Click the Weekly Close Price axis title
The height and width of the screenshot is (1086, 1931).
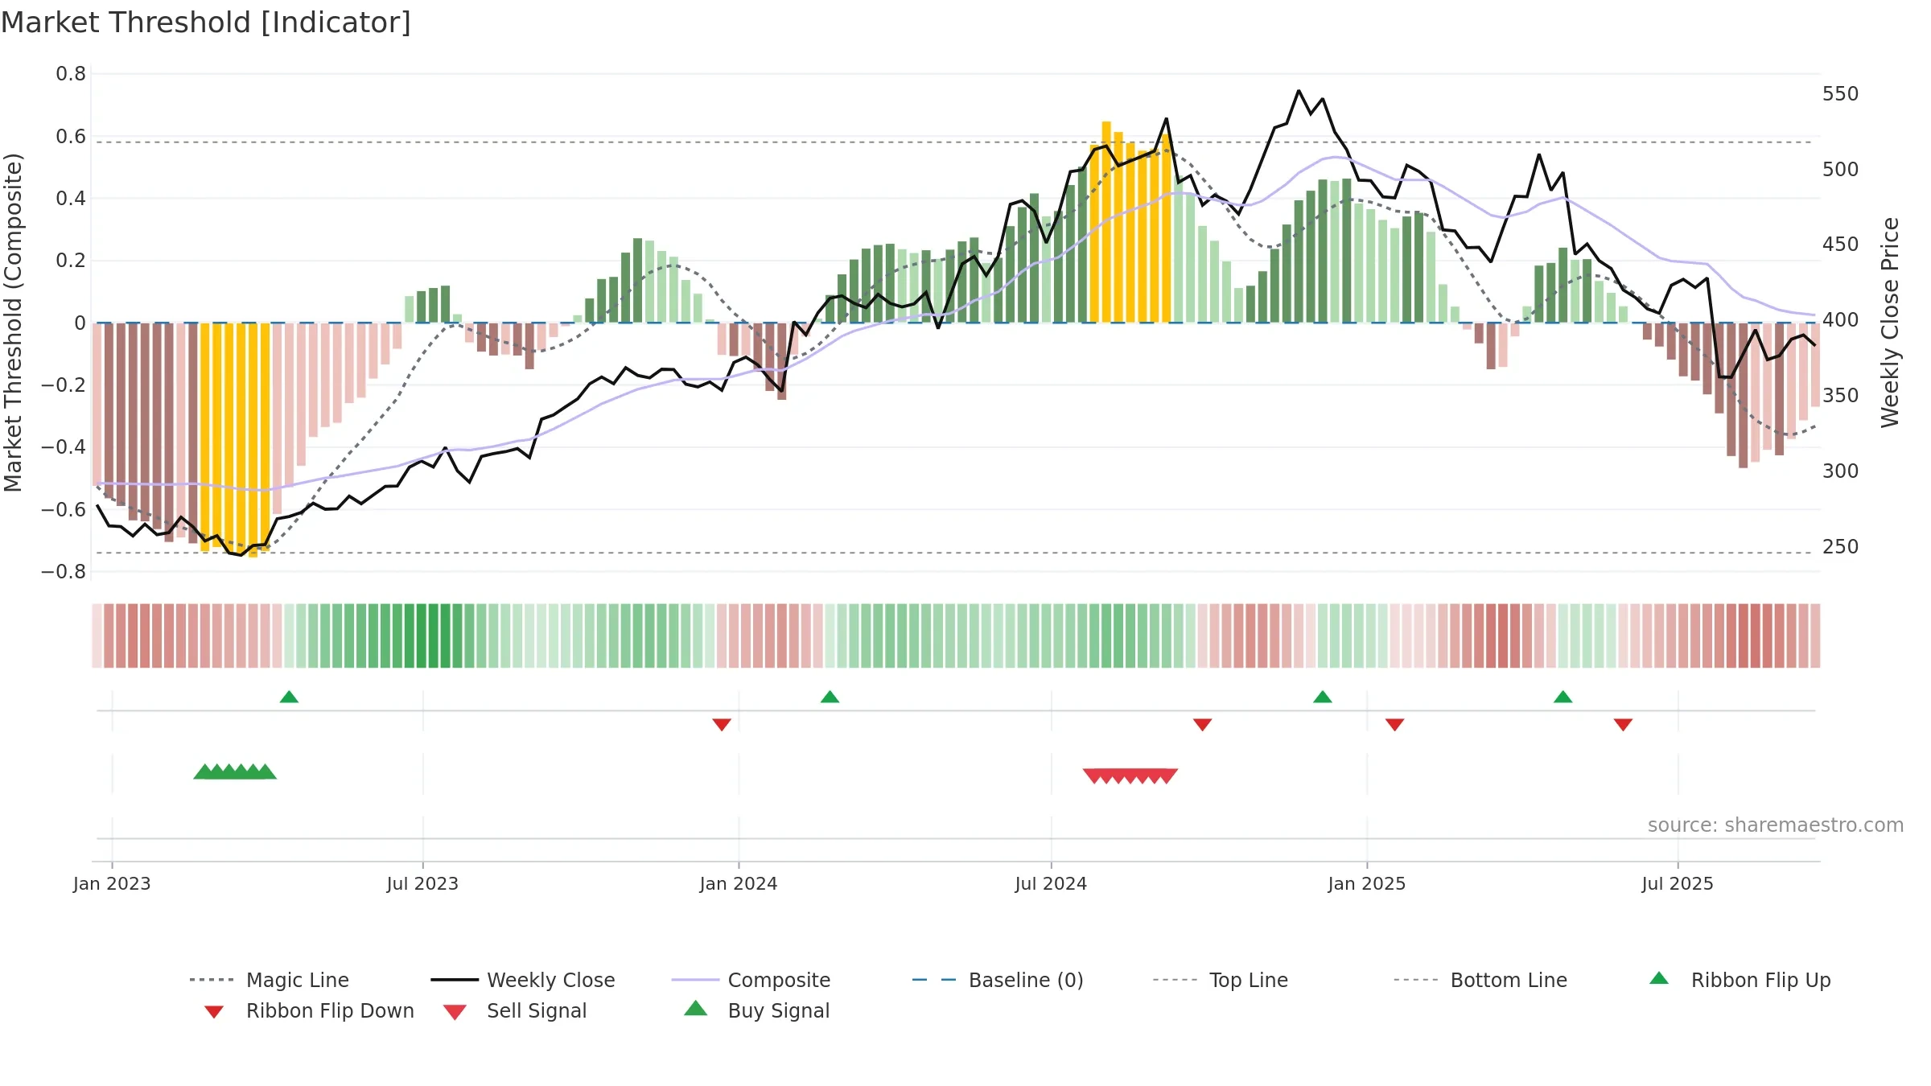pos(1890,323)
